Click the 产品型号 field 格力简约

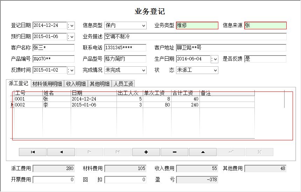[x=125, y=59]
